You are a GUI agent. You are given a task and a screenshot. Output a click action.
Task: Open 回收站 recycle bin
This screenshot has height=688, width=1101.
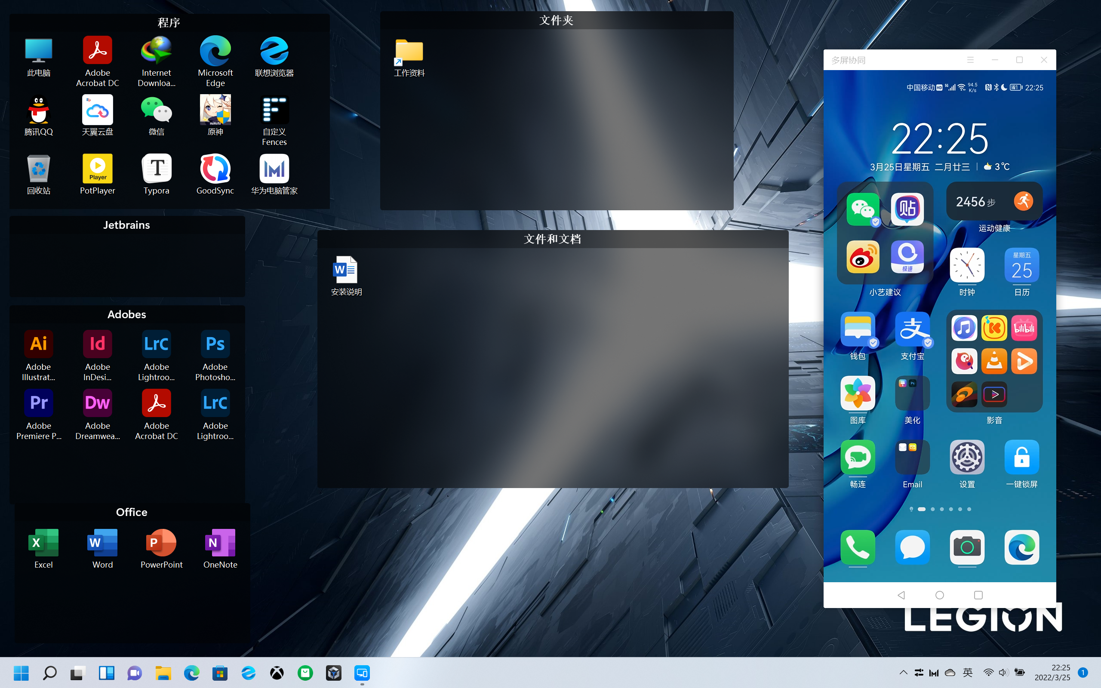tap(39, 174)
